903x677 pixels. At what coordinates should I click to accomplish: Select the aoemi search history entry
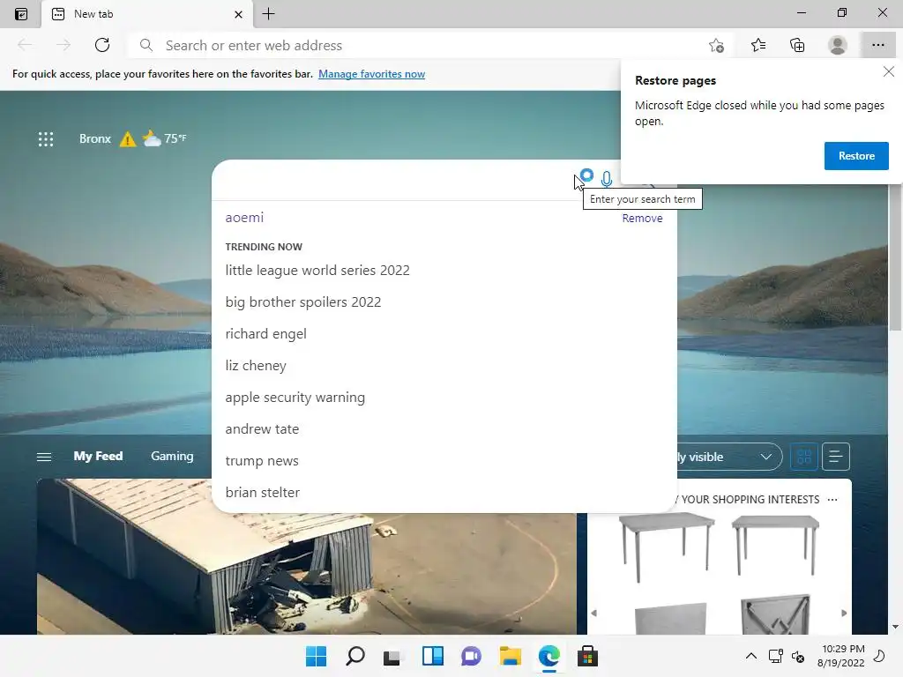(244, 218)
